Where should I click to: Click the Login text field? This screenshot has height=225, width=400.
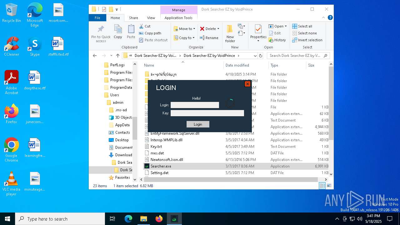(195, 105)
